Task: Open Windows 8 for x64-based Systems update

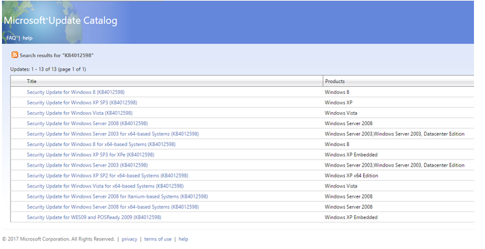Action: click(x=101, y=144)
